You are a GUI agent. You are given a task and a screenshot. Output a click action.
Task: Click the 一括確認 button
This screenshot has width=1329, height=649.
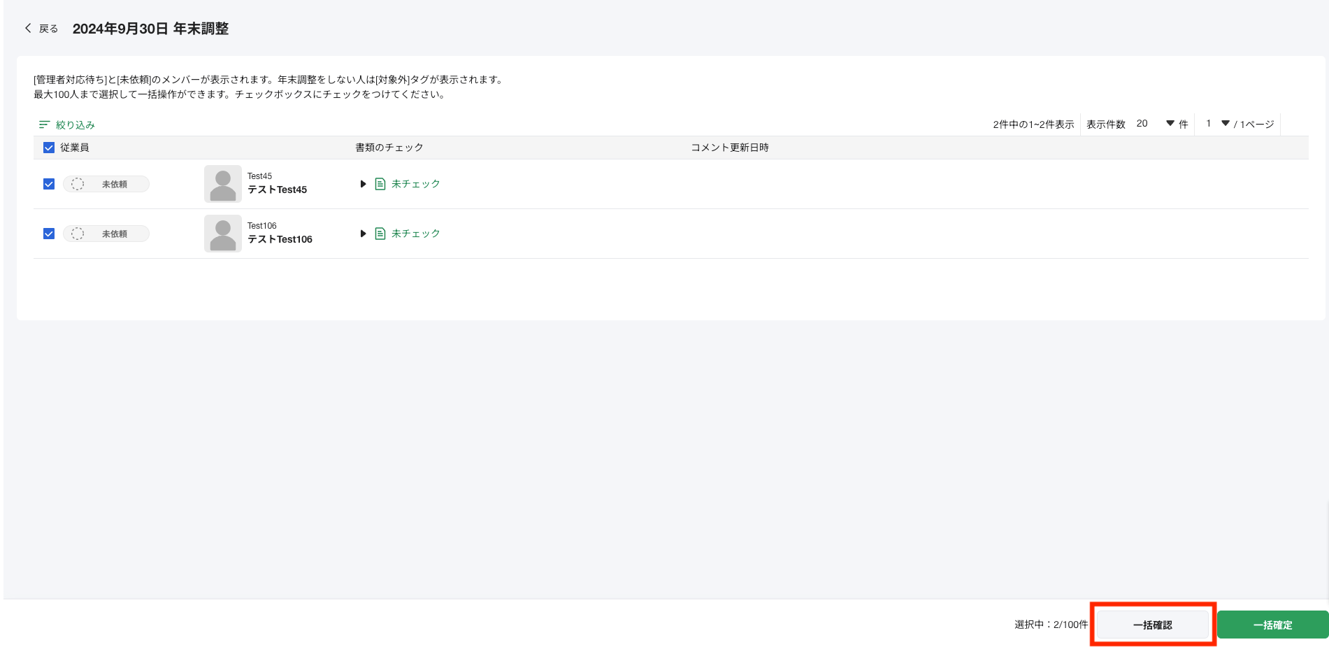click(x=1152, y=625)
